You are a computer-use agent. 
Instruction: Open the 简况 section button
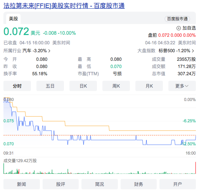[100, 184]
